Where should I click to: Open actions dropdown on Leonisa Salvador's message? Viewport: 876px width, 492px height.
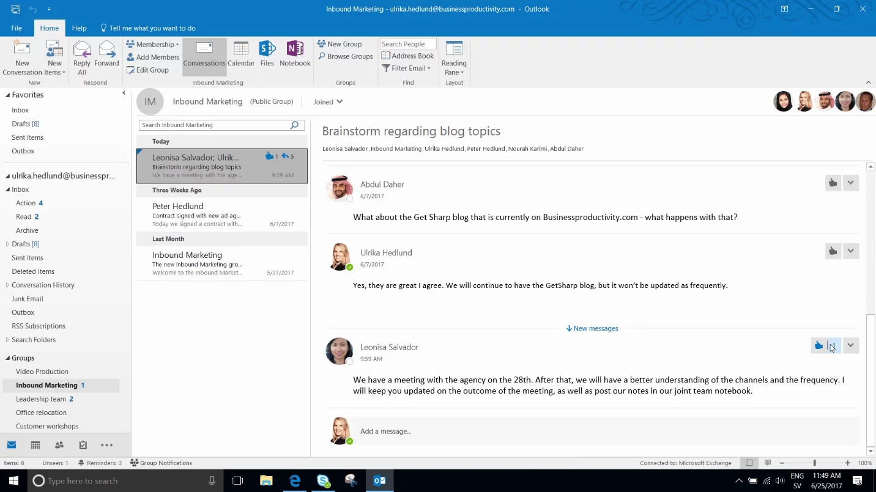click(851, 345)
